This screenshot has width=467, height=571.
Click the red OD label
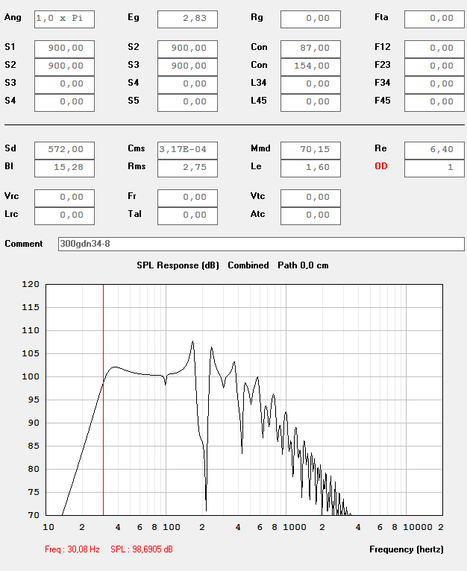click(381, 166)
